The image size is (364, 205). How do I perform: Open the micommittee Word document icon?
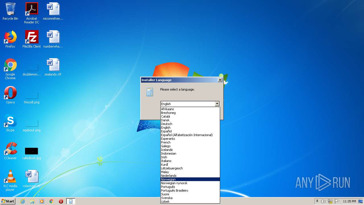[x=53, y=11]
